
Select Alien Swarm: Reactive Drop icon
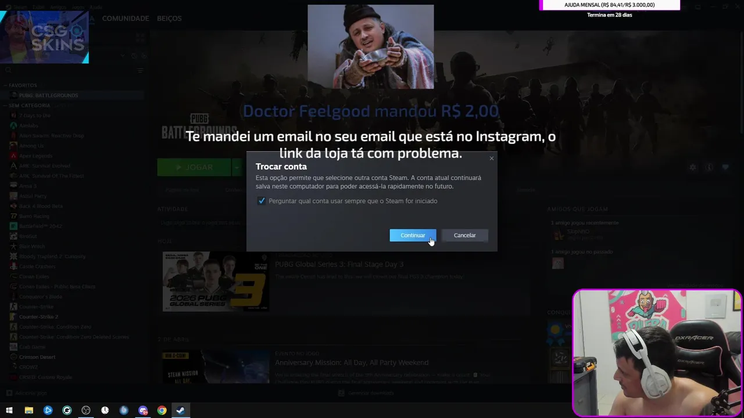(x=13, y=135)
